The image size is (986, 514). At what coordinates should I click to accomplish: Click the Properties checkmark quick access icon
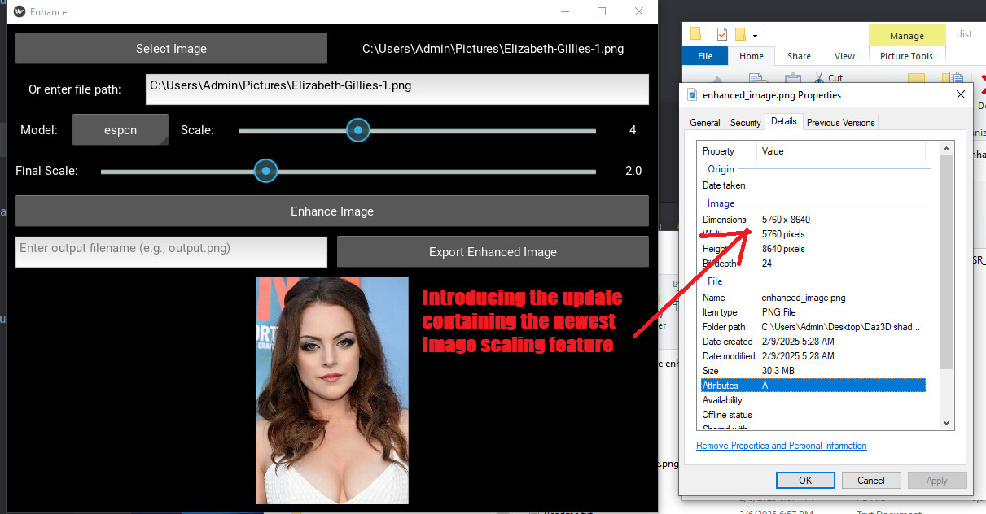[721, 34]
